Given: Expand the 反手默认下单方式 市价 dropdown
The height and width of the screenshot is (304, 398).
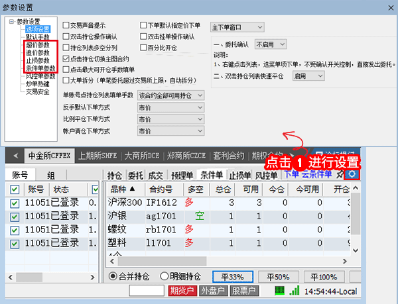Looking at the screenshot, I should [170, 107].
